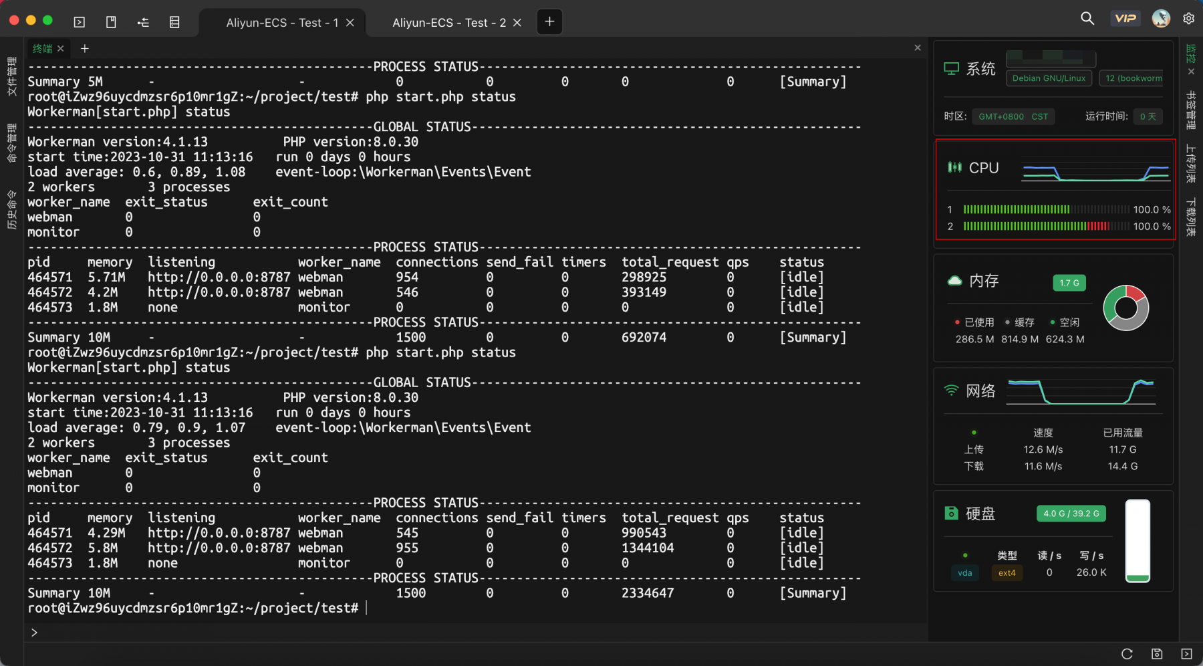Open the 书签管理 bookmark management panel
Image resolution: width=1203 pixels, height=666 pixels.
(1190, 111)
